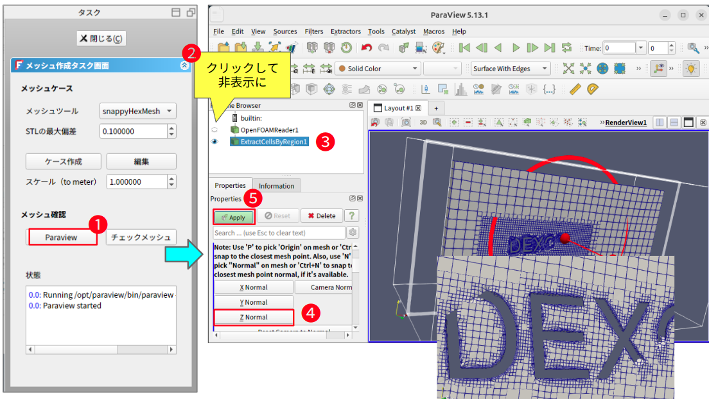Click the Paraview button in mesh panel

pyautogui.click(x=61, y=237)
